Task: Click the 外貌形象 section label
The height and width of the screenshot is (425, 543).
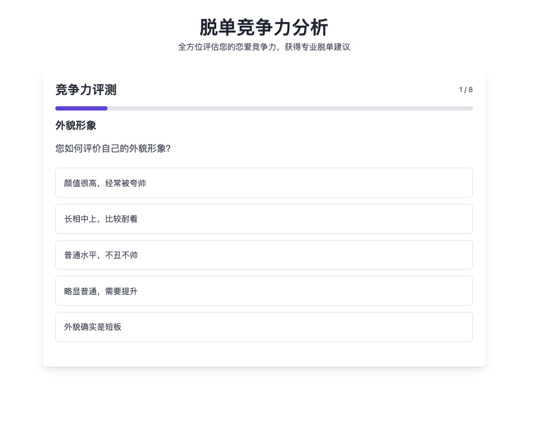Action: (76, 125)
